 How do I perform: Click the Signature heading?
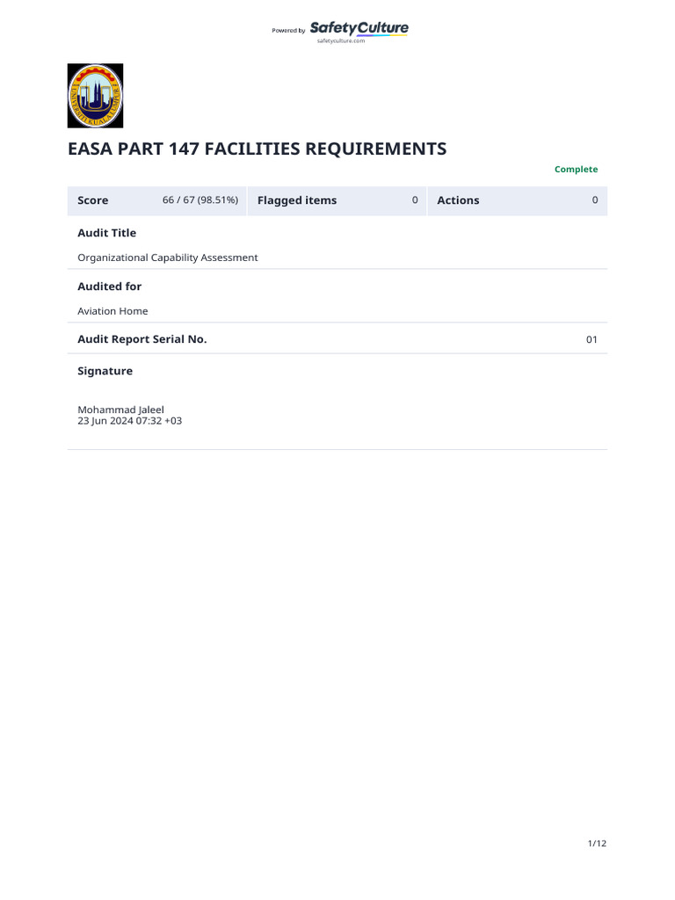105,371
